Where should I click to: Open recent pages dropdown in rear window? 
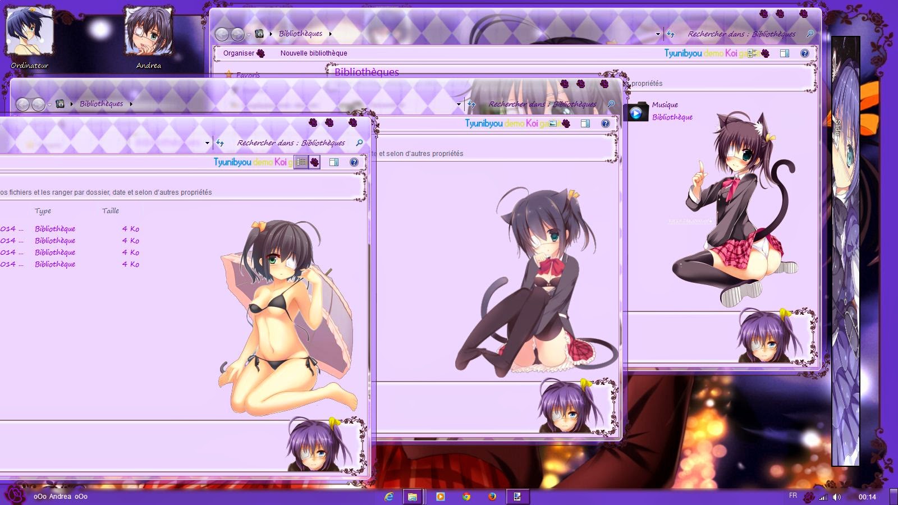click(249, 35)
